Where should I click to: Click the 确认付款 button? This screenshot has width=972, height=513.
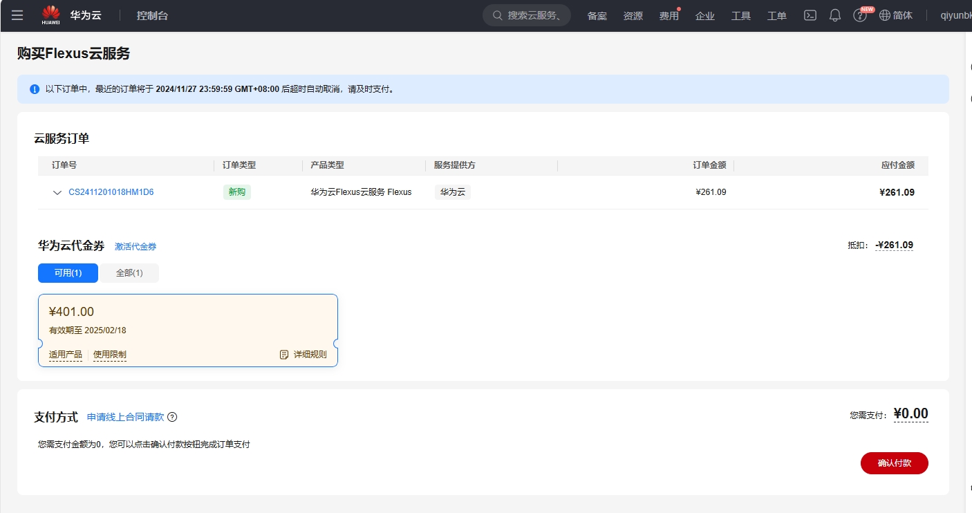tap(895, 463)
